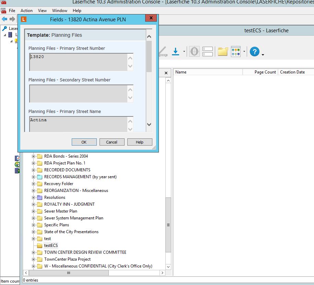
Task: Expand the Sewer System Management Plan folder
Action: (x=33, y=218)
